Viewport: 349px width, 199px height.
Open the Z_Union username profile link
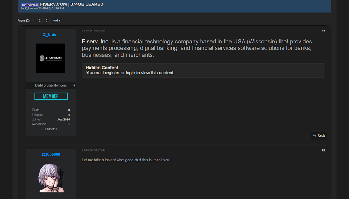51,35
